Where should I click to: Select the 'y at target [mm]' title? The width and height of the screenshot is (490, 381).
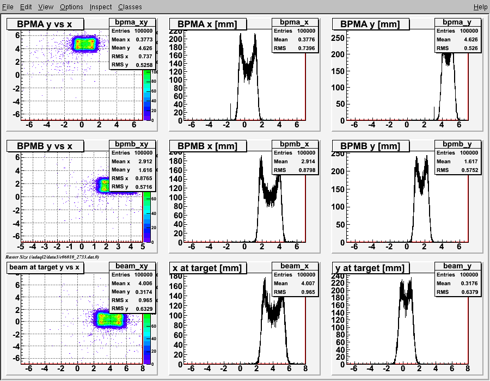pos(371,268)
